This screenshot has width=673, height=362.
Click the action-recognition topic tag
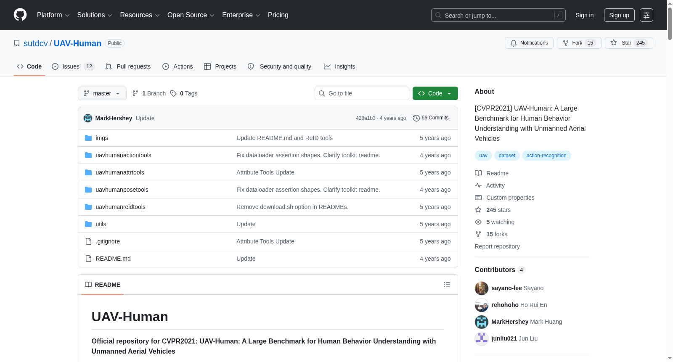coord(546,156)
